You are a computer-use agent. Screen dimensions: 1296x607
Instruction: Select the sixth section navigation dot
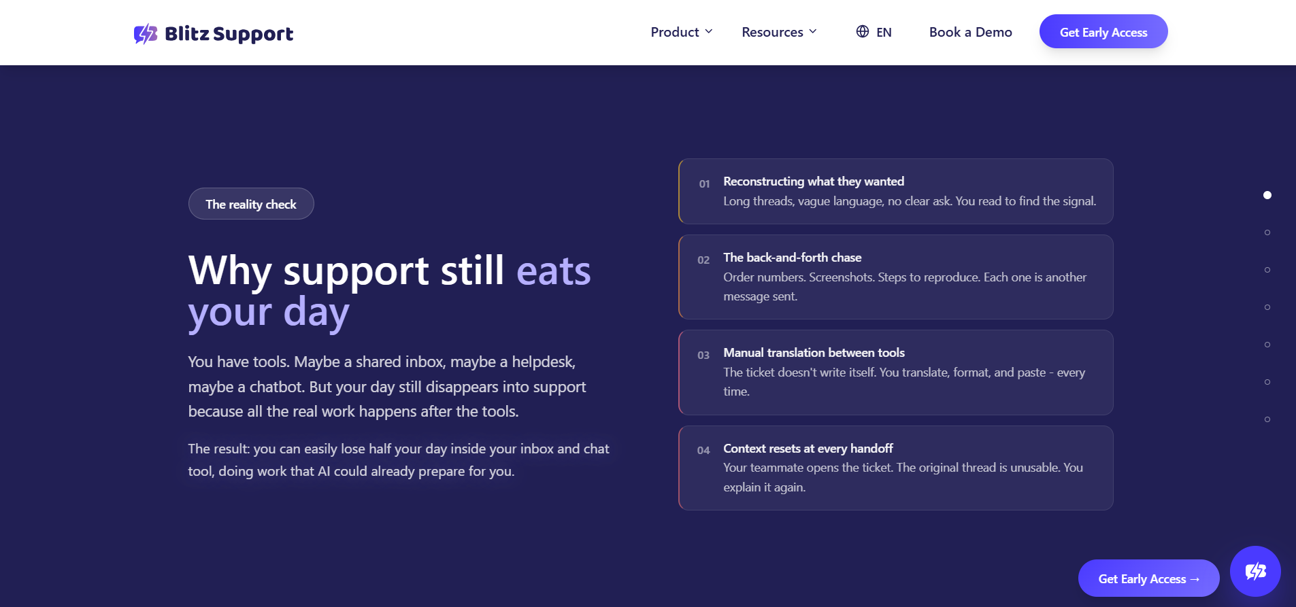coord(1267,382)
